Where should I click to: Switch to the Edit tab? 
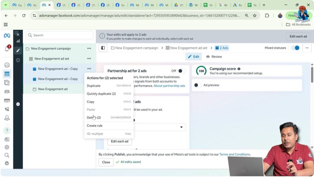[193, 57]
